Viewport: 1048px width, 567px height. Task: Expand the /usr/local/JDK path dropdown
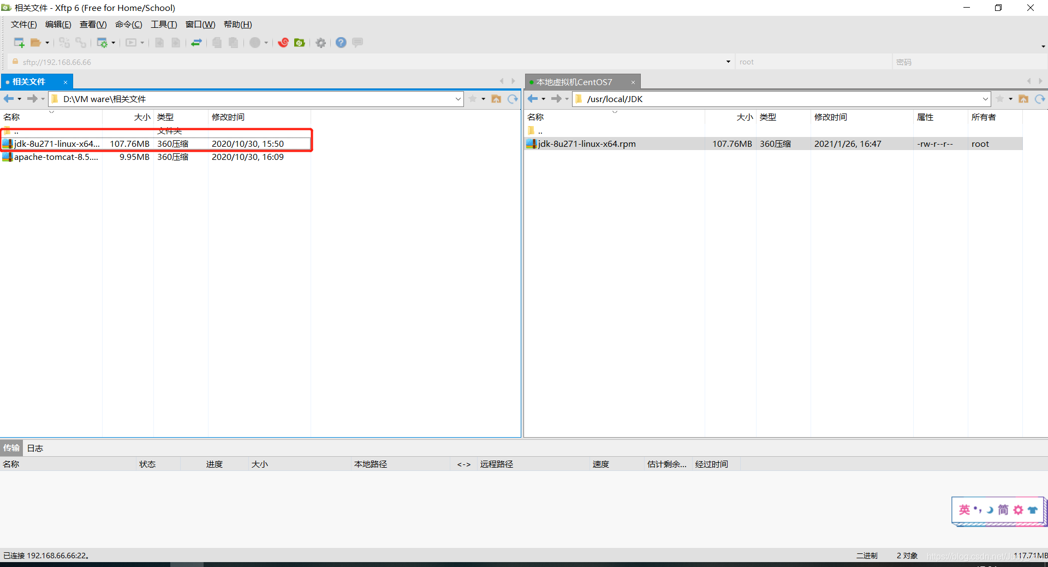985,99
